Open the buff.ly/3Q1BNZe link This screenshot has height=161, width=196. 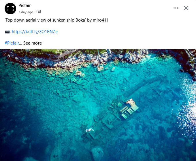35,32
